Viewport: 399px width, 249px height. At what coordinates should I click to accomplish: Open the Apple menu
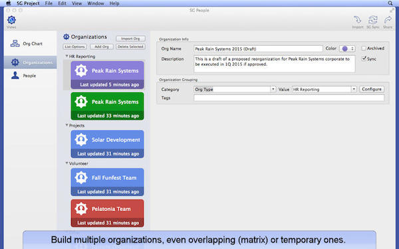[x=9, y=3]
